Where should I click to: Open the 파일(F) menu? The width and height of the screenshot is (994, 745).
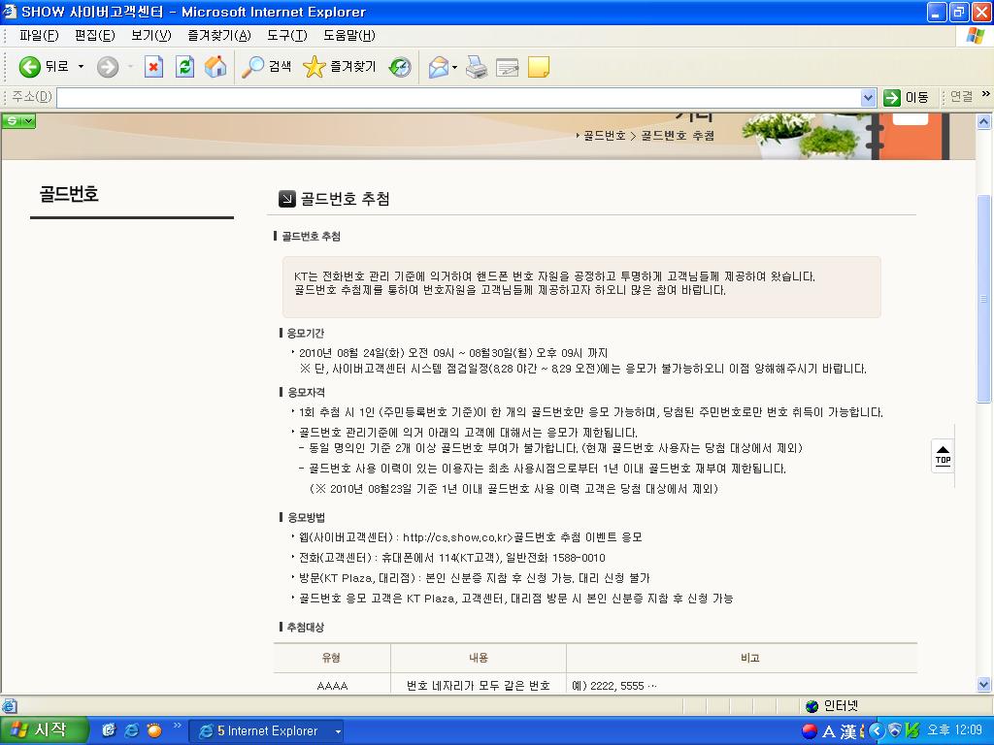click(x=39, y=36)
